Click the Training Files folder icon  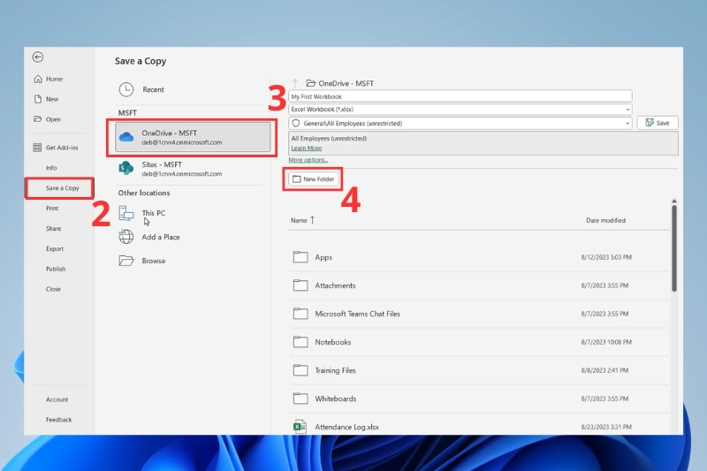300,370
